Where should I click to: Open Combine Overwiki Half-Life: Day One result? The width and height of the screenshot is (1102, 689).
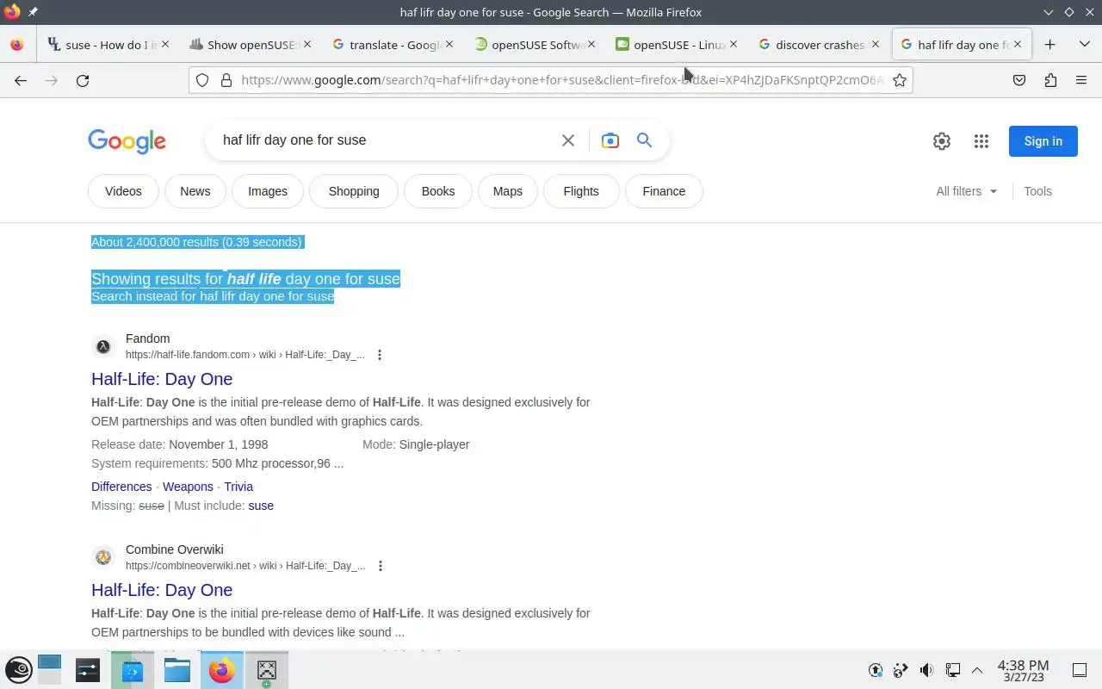tap(162, 590)
